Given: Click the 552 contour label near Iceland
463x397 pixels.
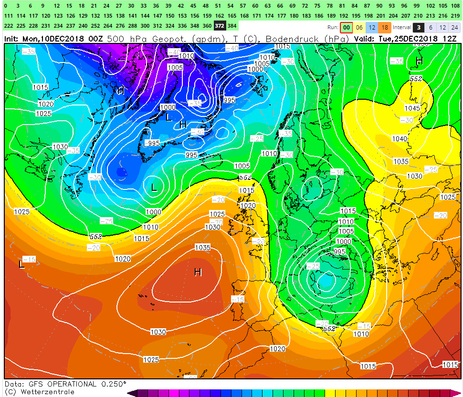Looking at the screenshot, I should pyautogui.click(x=245, y=177).
